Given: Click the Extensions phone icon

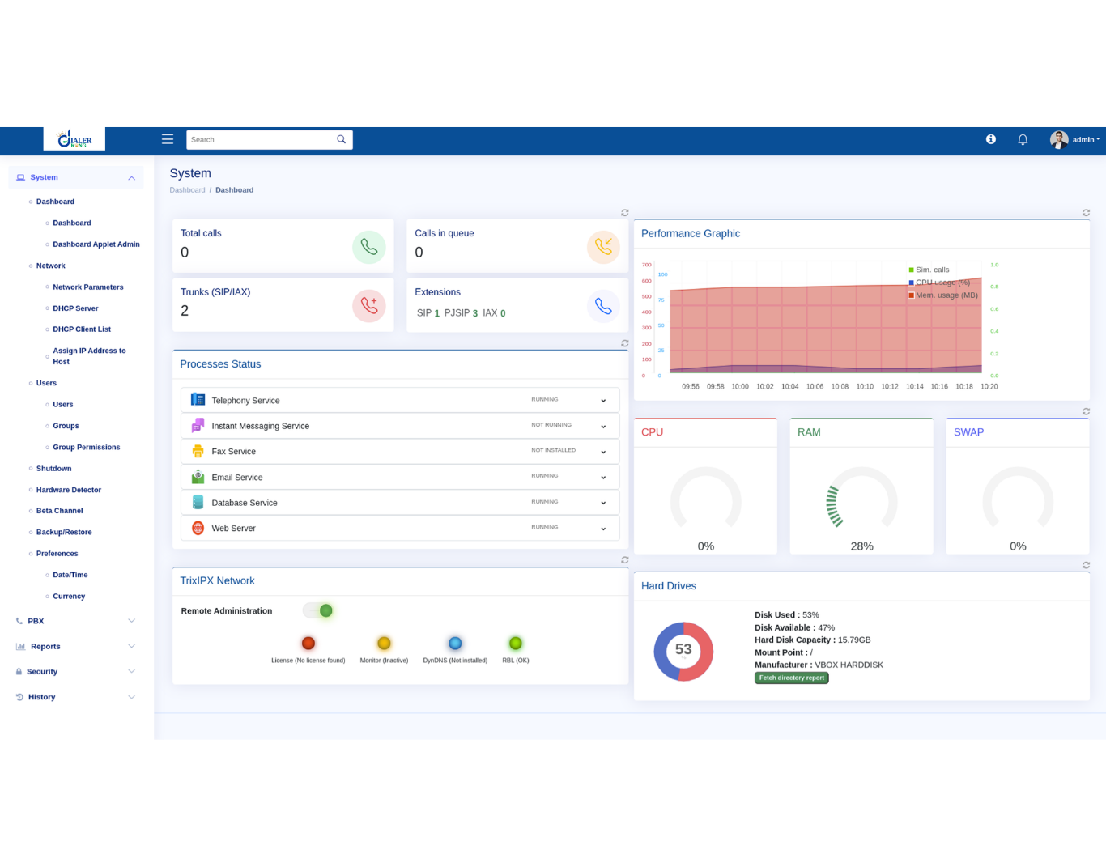Looking at the screenshot, I should tap(603, 306).
